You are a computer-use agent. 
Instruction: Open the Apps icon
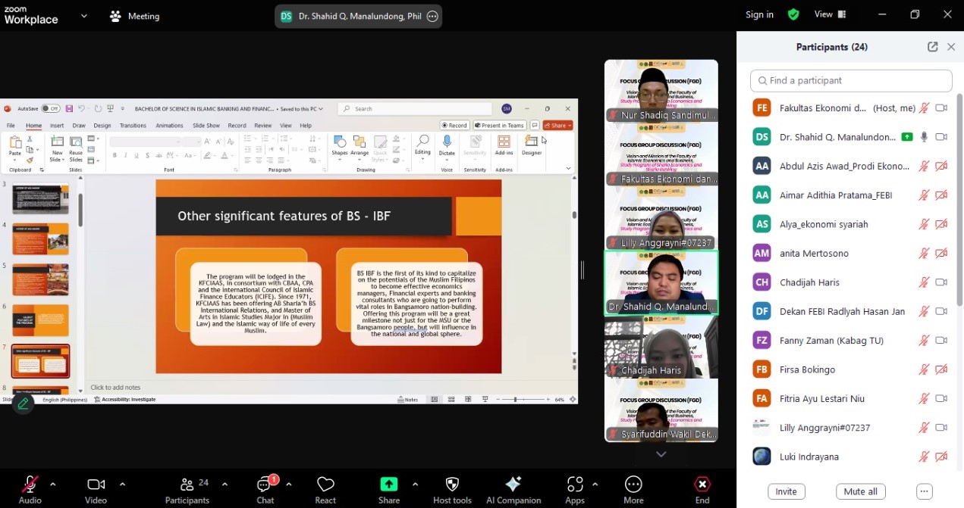tap(575, 485)
